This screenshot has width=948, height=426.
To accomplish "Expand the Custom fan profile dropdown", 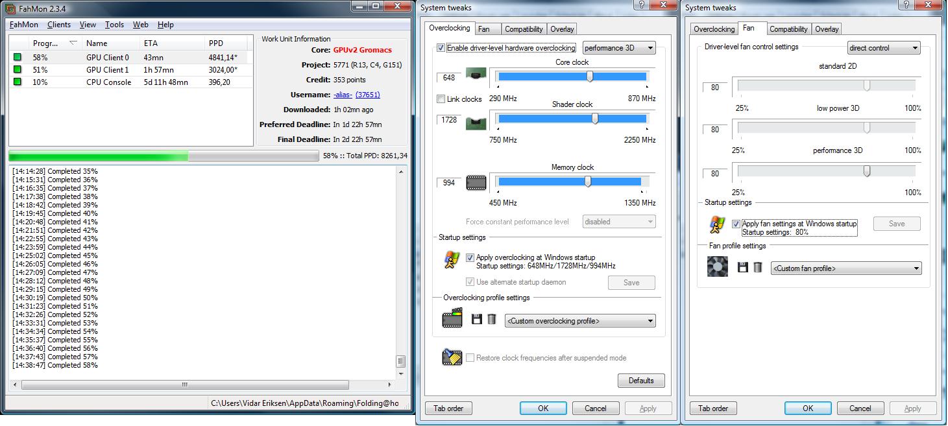I will coord(846,268).
